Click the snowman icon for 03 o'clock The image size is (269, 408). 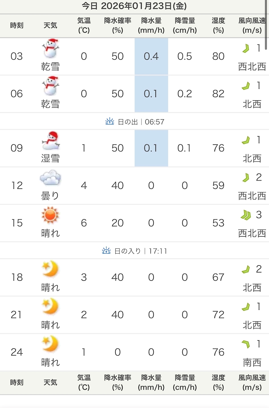click(51, 49)
